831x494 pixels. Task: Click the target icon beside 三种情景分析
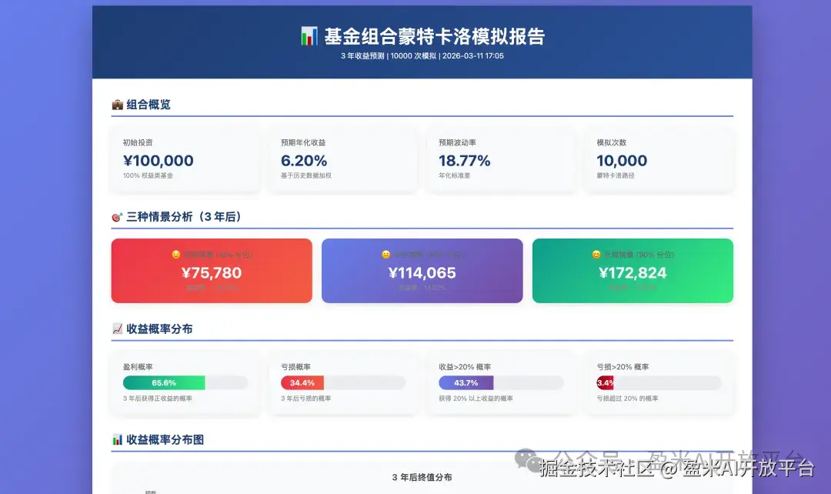click(x=116, y=216)
